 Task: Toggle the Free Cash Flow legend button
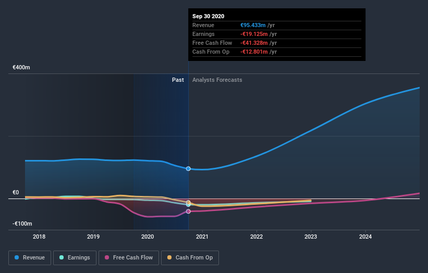tap(129, 258)
